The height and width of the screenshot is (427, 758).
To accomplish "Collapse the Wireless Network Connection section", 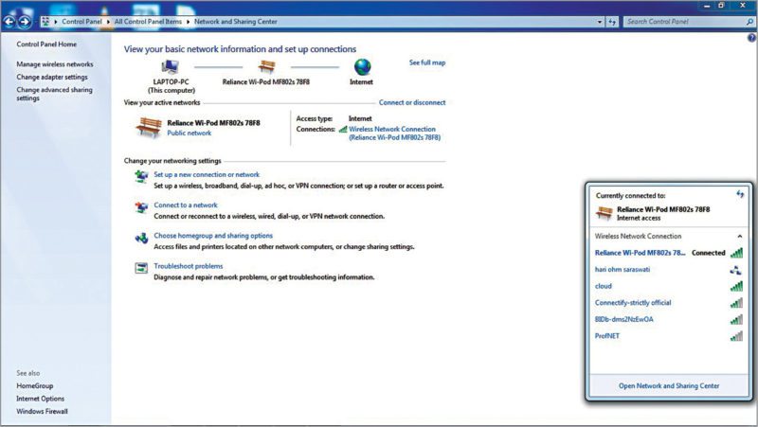I will 739,236.
